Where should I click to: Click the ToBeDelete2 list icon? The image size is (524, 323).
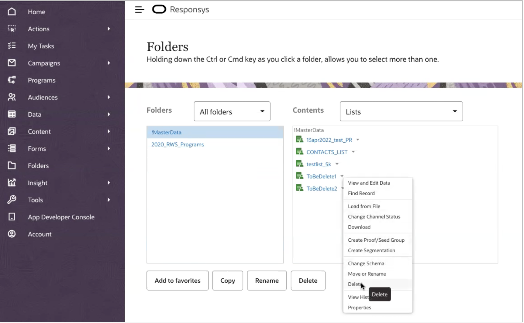(300, 188)
